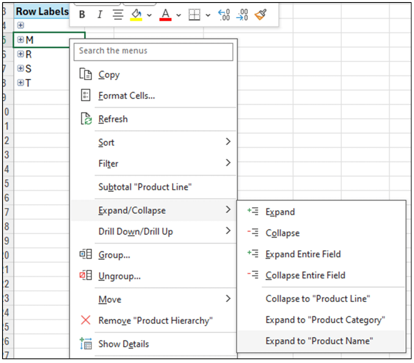Image resolution: width=414 pixels, height=363 pixels.
Task: Click the Decrease Decimal icon
Action: tap(242, 14)
